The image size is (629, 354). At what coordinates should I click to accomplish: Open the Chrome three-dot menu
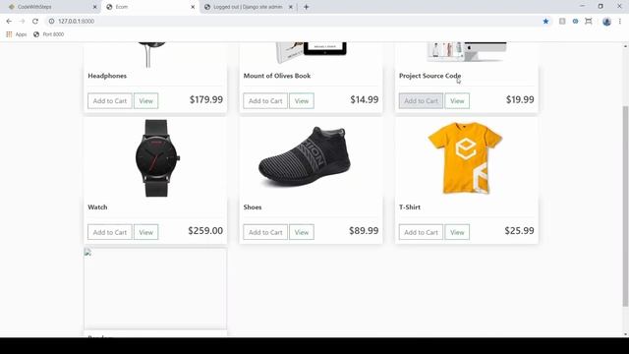tap(620, 22)
